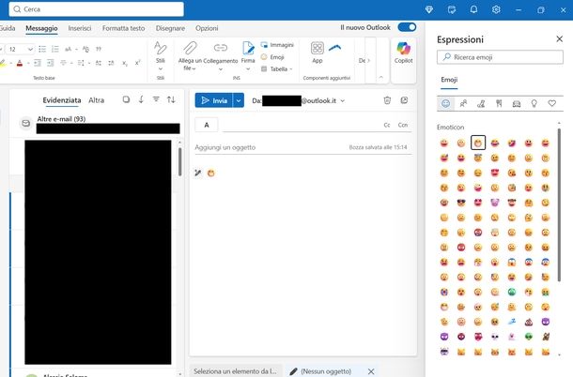Image resolution: width=573 pixels, height=377 pixels.
Task: Open the Stili styles gallery
Action: click(x=161, y=56)
